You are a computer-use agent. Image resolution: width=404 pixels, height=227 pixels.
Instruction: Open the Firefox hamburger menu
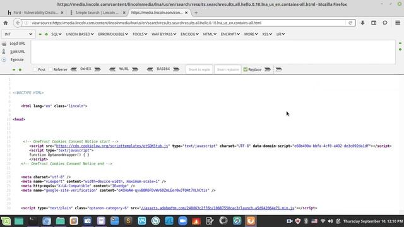click(x=398, y=23)
